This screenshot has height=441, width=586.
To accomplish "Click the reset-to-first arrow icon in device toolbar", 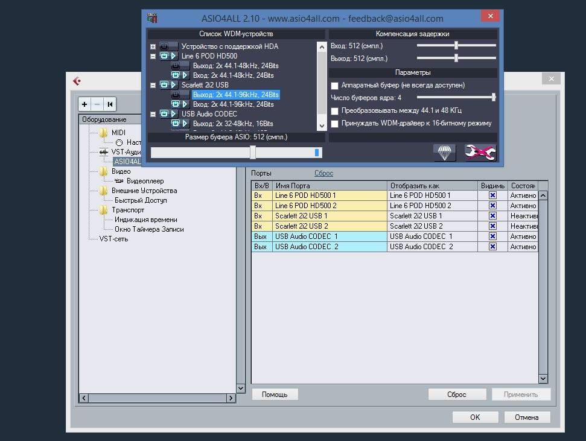I will click(x=110, y=104).
